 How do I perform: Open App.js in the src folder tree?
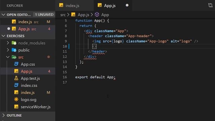[27, 71]
